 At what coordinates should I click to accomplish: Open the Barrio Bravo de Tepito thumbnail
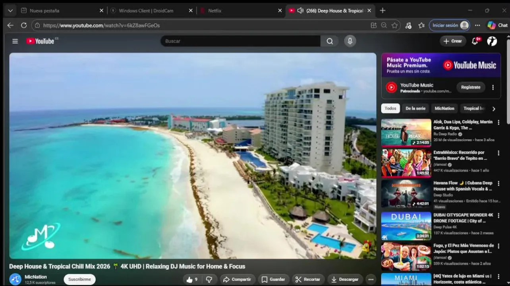406,163
